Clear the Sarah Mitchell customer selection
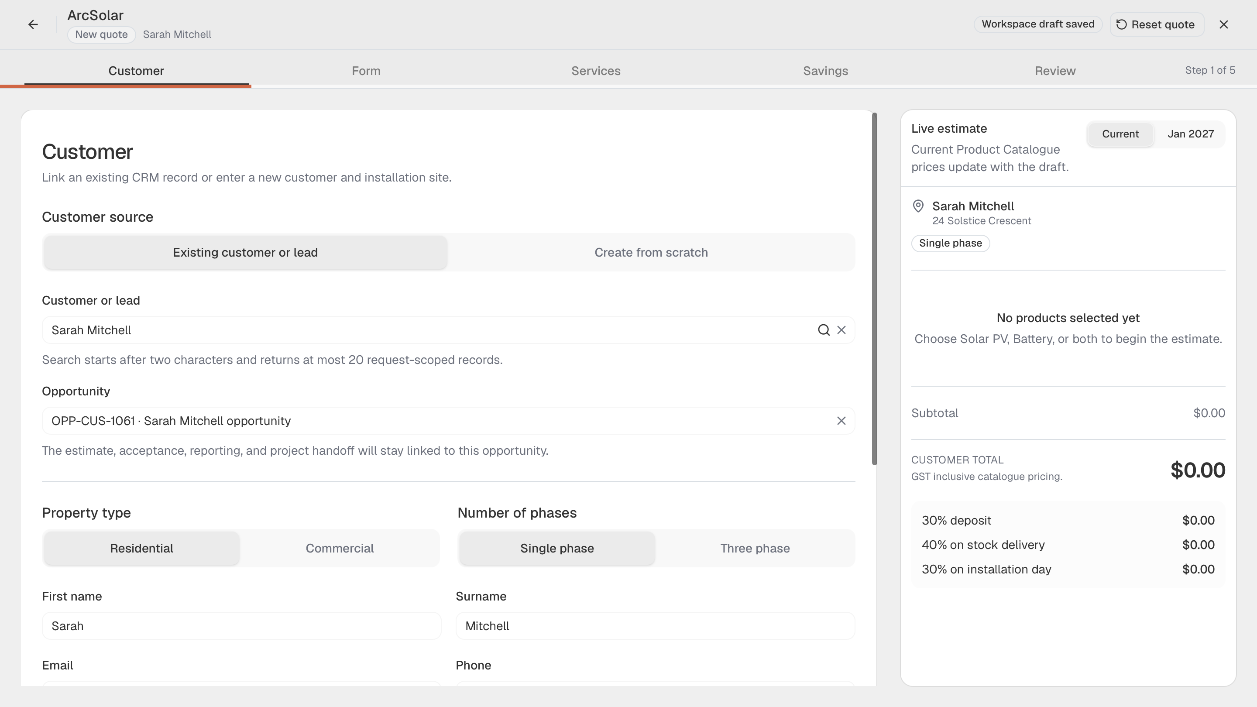 pos(841,330)
